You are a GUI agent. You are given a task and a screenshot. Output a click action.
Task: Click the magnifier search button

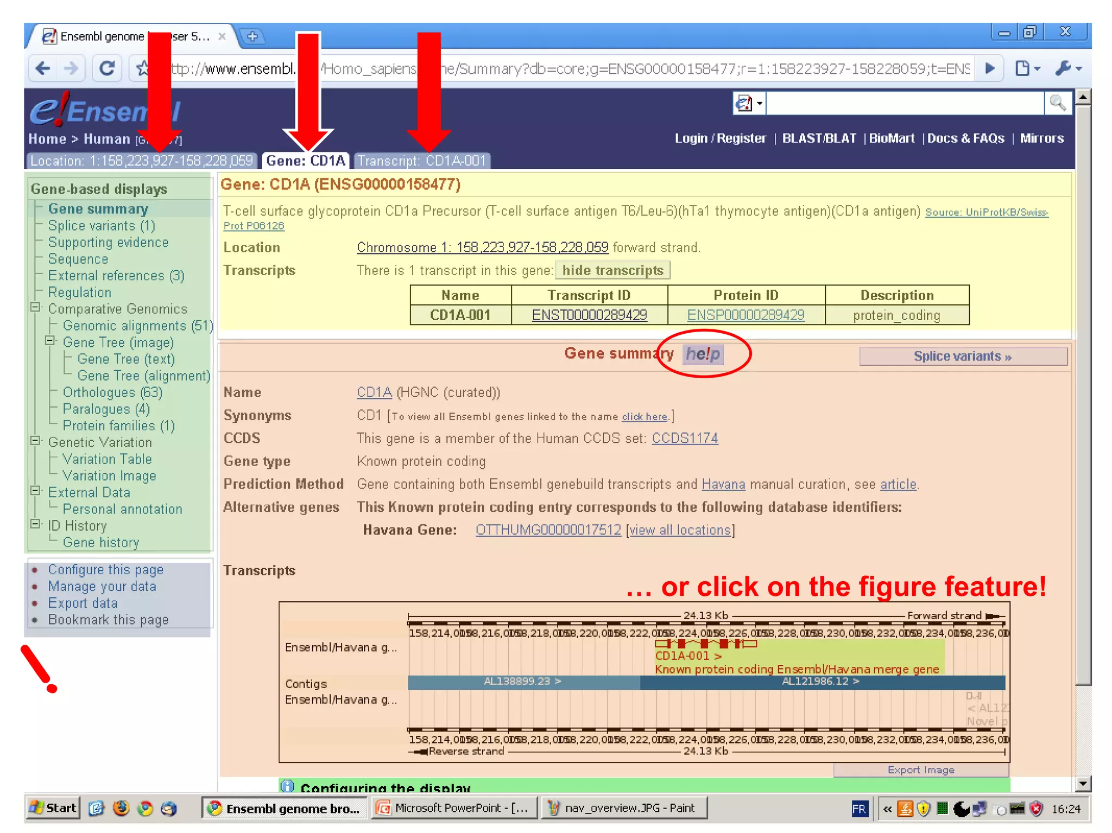[x=1057, y=103]
